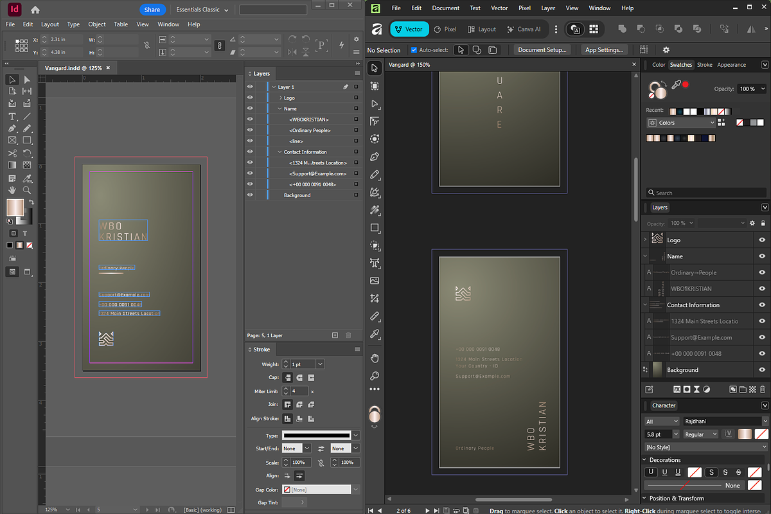Select Affinity Pen tool
The width and height of the screenshot is (771, 514).
375,156
